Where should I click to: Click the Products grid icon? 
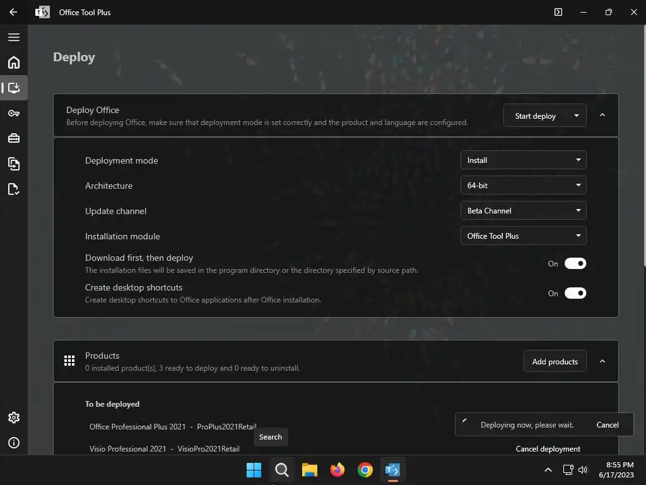(x=69, y=361)
